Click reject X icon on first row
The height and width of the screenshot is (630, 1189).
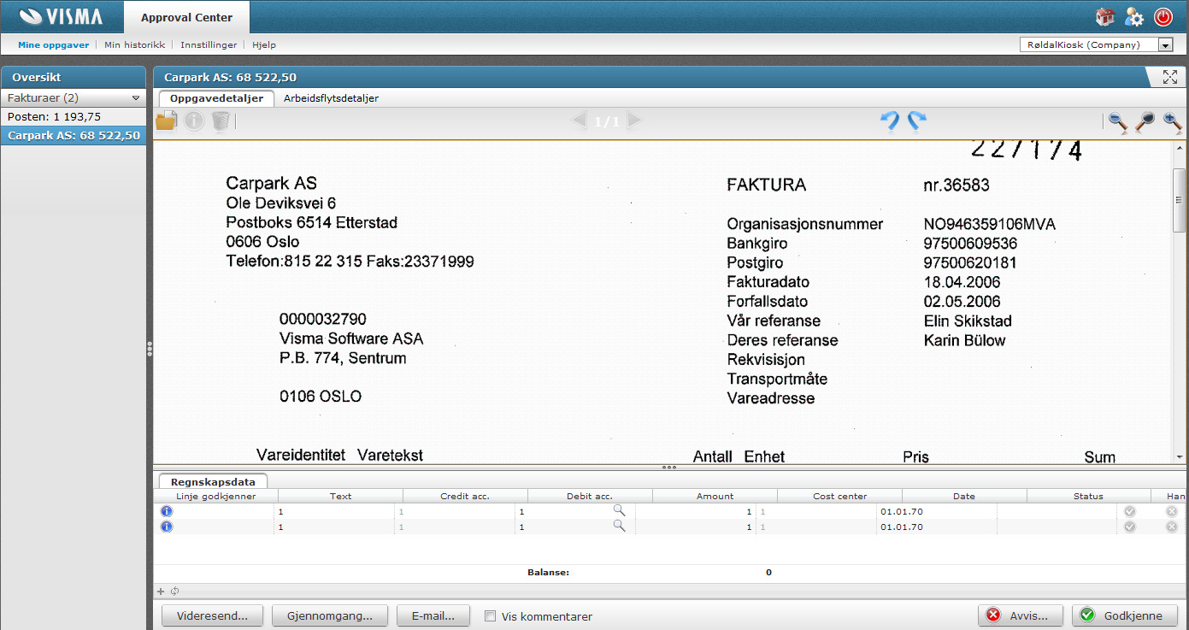1171,511
